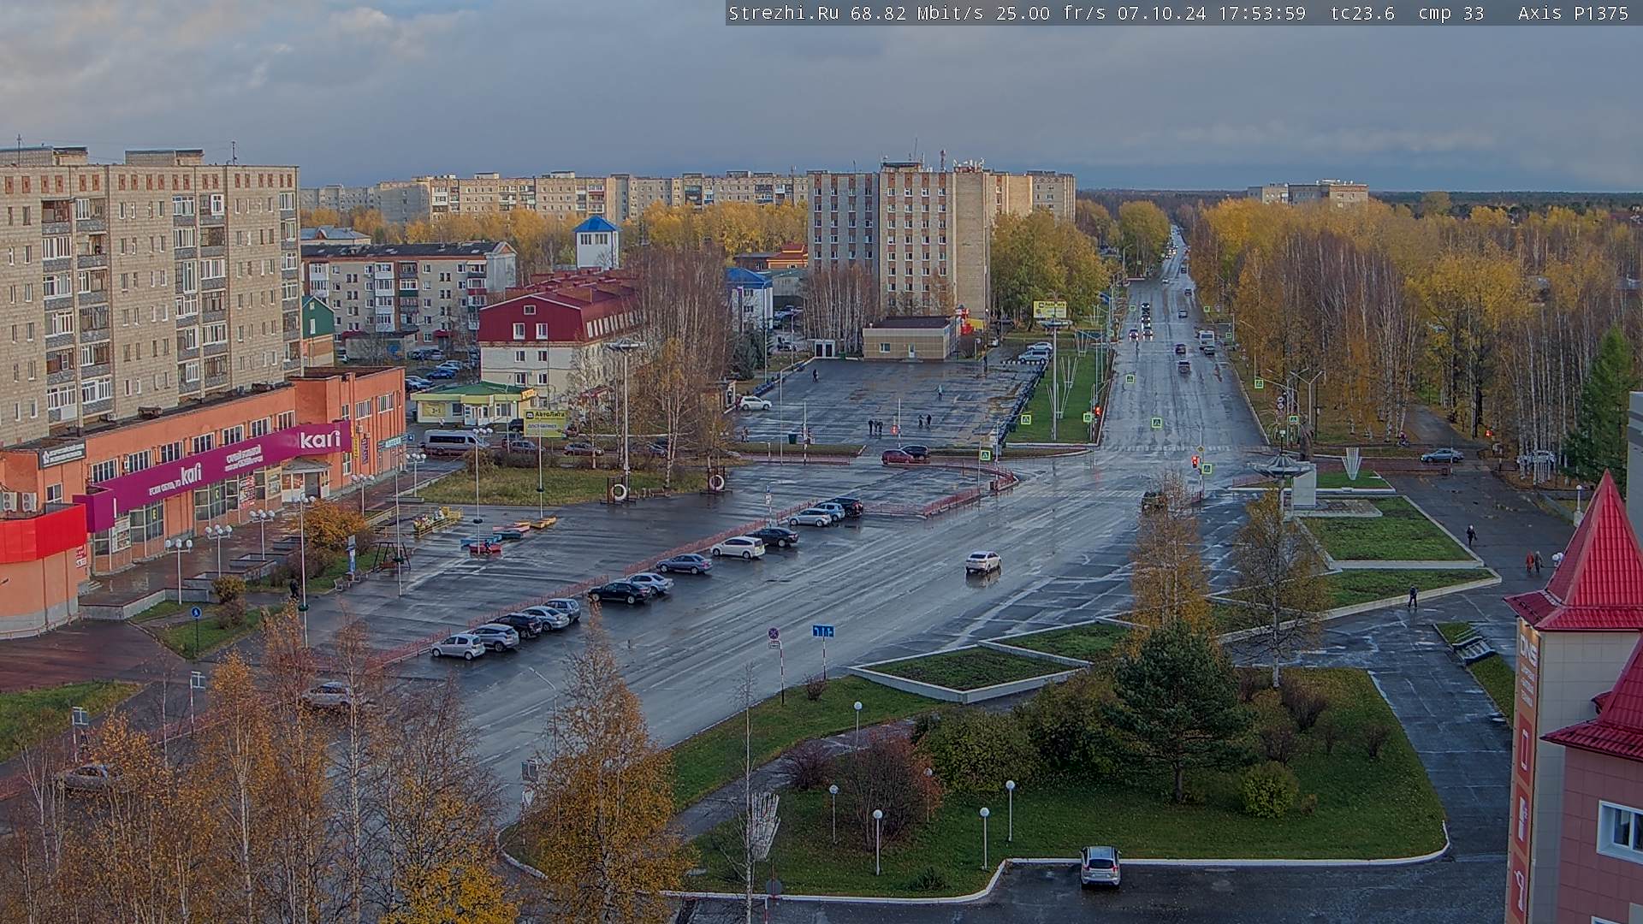The height and width of the screenshot is (924, 1643).
Task: Select the 68.82 Mbit/s bitrate readout
Action: (x=916, y=13)
